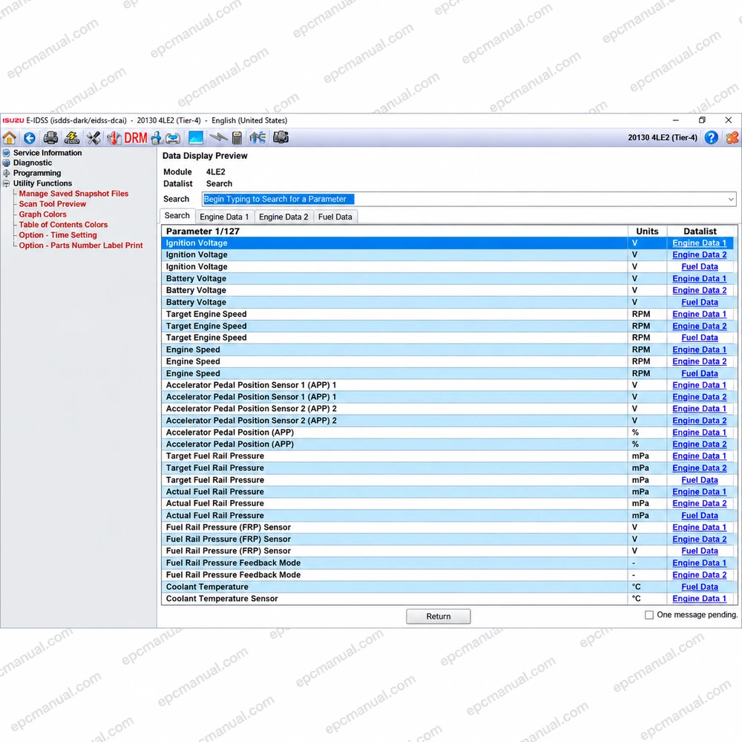The image size is (742, 742).
Task: Open Manage Saved Snapshot Files
Action: pos(73,194)
